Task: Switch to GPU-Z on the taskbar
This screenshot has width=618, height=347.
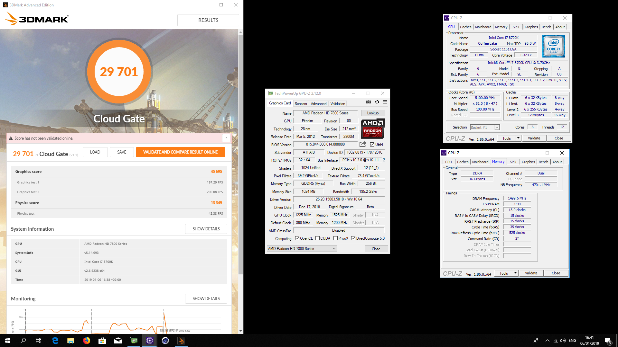Action: pyautogui.click(x=134, y=341)
